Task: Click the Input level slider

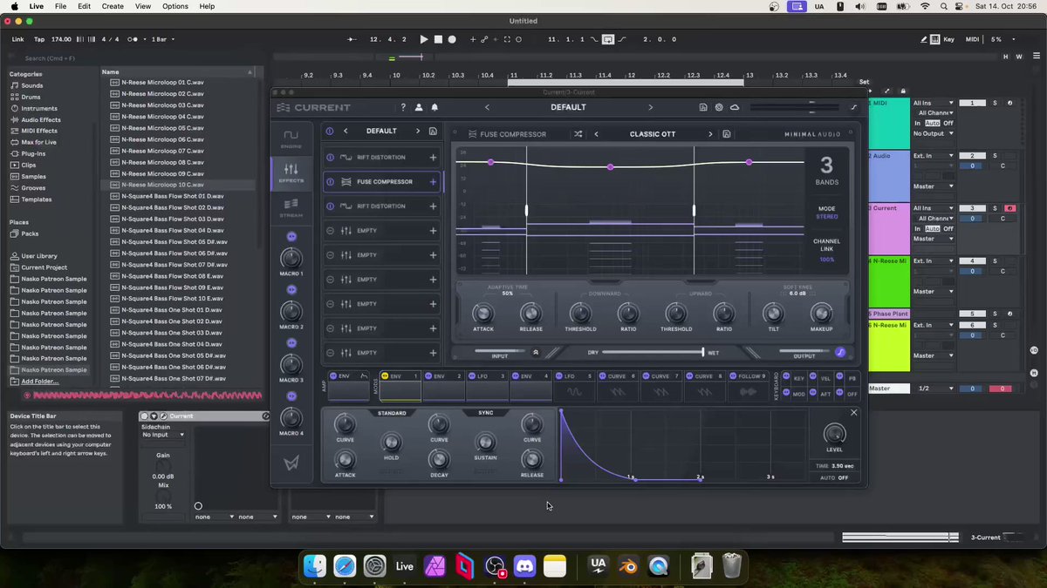Action: 500,353
